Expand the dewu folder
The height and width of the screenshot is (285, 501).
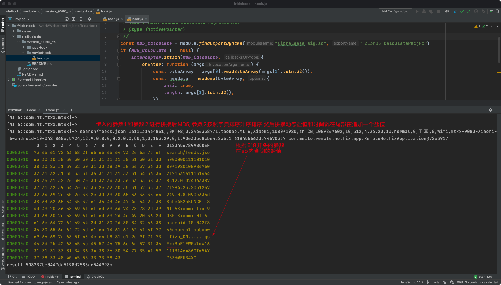point(14,31)
